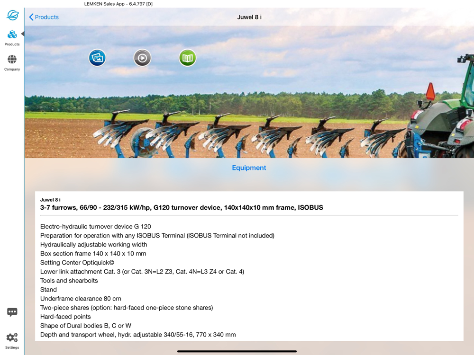Click 'Two-piece shares' option line
Viewport: 474px width, 355px height.
[x=127, y=308]
